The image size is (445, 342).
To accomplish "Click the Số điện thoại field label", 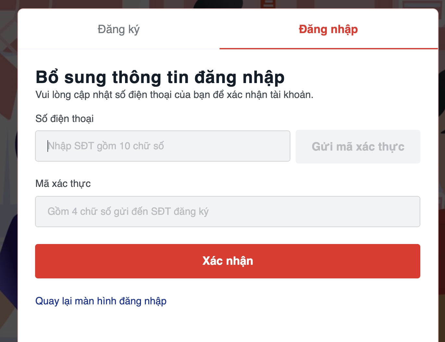I will [64, 119].
